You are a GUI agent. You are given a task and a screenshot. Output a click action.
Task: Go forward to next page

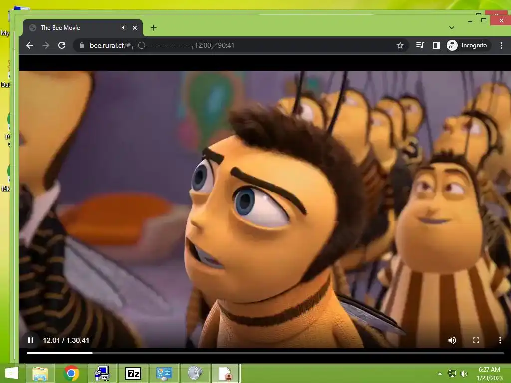coord(46,45)
